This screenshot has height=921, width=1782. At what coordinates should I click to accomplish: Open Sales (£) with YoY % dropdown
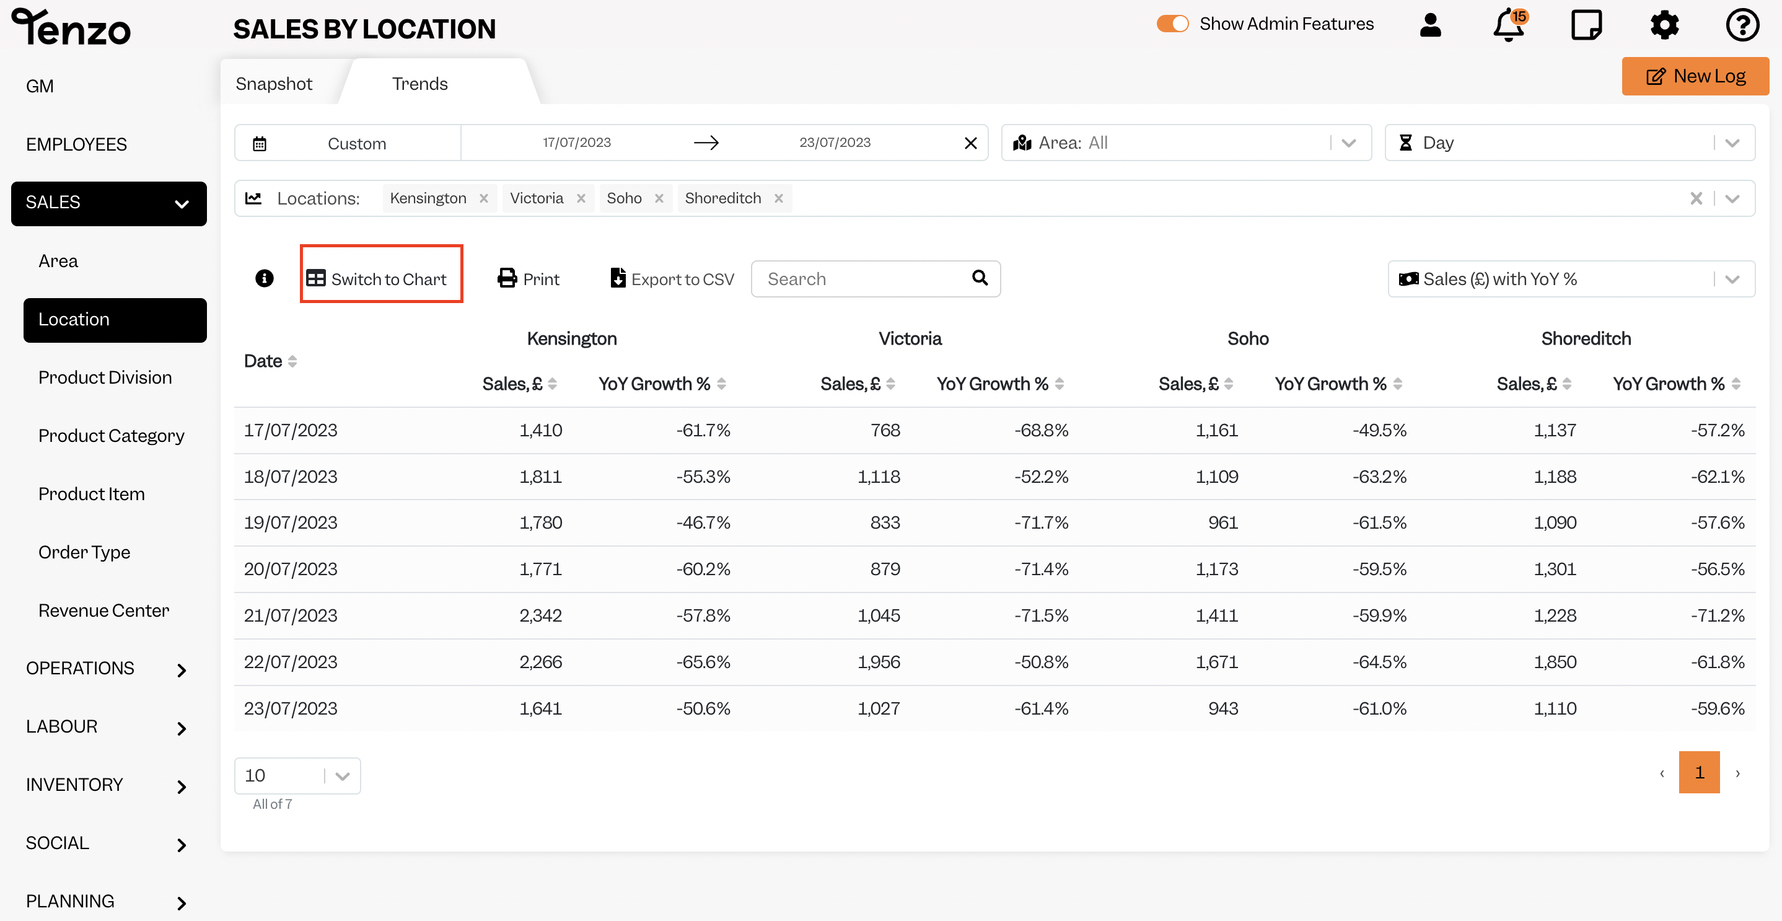[1571, 279]
